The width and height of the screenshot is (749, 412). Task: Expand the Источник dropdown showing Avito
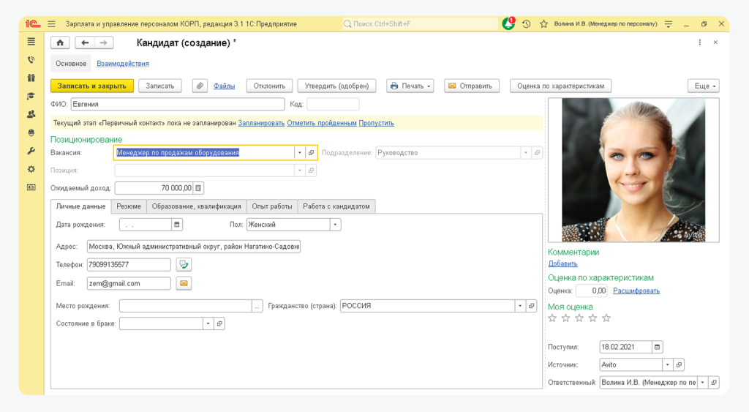pyautogui.click(x=667, y=364)
